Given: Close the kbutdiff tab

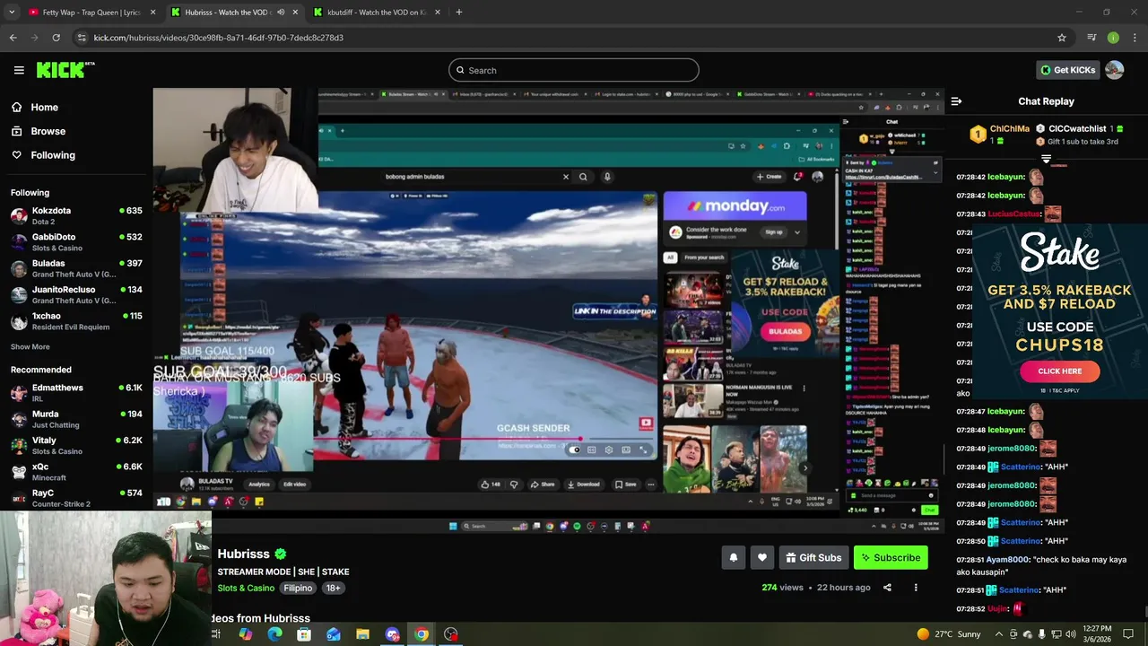Looking at the screenshot, I should 439,13.
